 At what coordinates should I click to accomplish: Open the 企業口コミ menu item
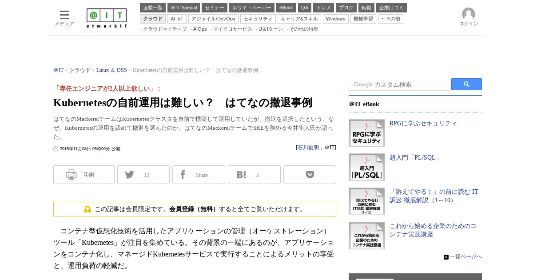(391, 8)
